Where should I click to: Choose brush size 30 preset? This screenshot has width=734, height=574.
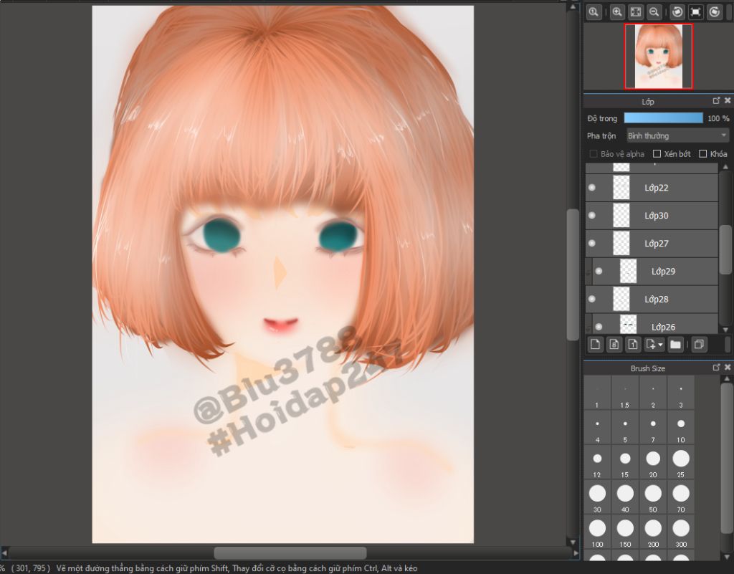[x=597, y=497]
